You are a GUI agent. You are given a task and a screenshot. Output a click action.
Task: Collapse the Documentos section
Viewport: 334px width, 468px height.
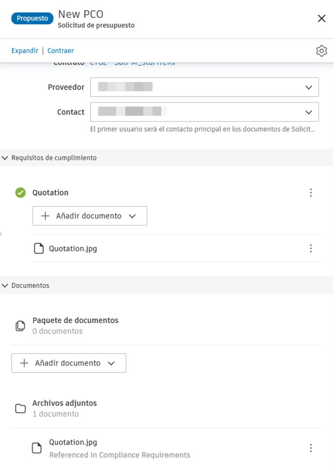(5, 285)
